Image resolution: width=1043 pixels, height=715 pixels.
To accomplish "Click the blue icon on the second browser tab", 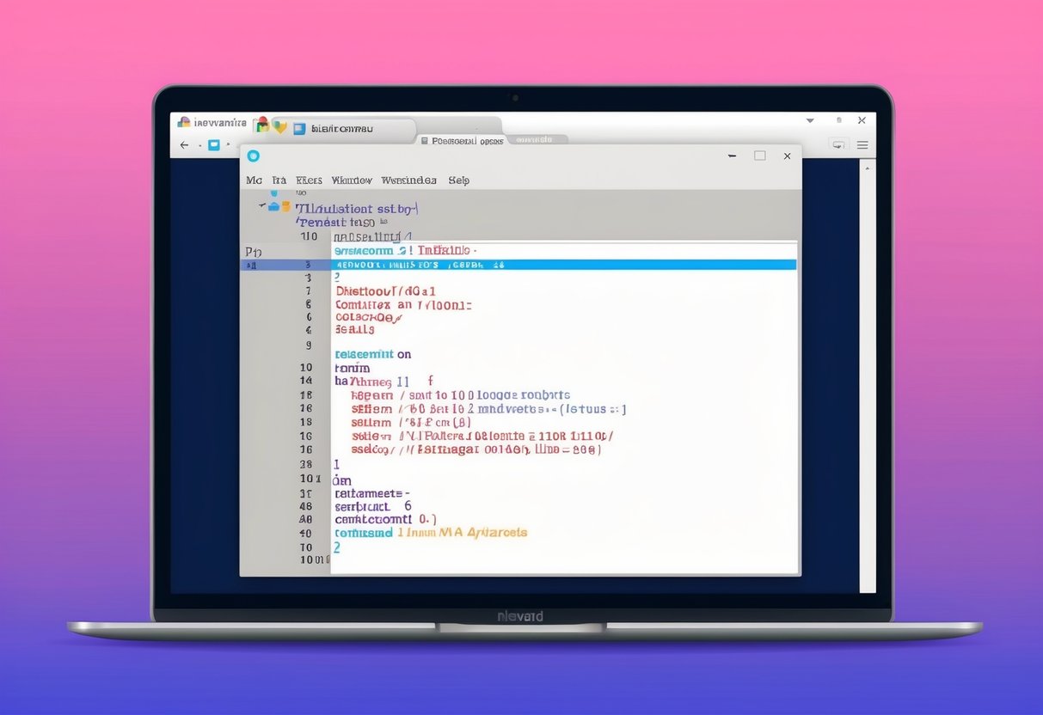I will pos(299,129).
